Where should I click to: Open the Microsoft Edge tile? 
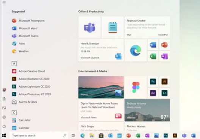(x=136, y=51)
